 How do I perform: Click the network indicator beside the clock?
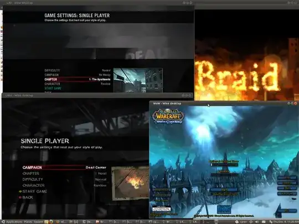tap(271, 222)
